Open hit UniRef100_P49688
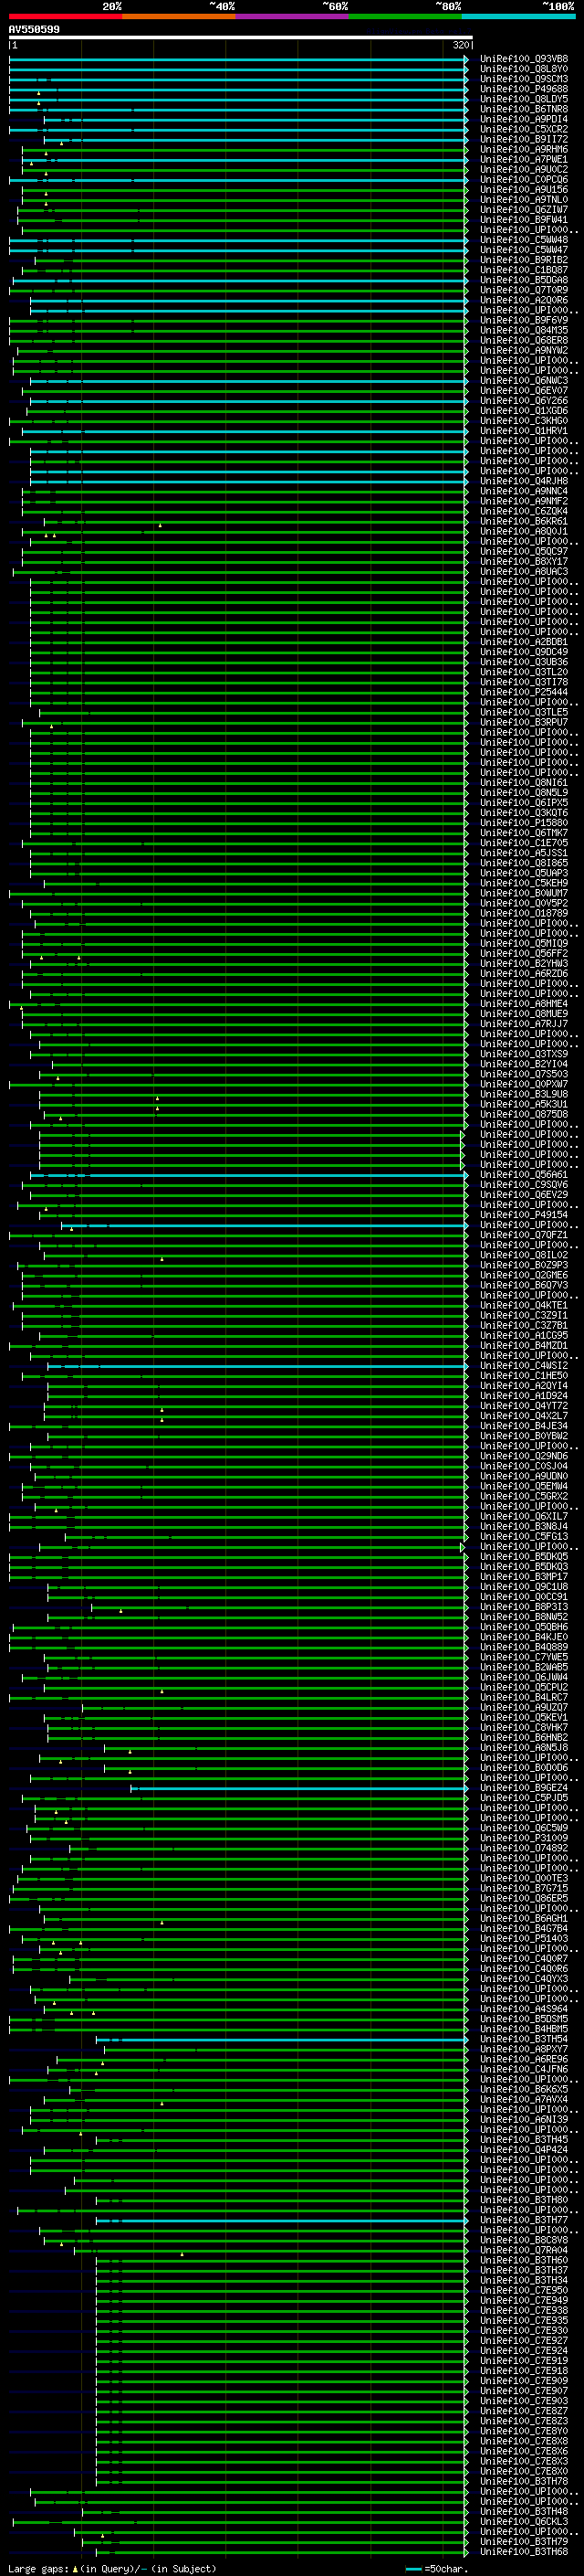 524,89
